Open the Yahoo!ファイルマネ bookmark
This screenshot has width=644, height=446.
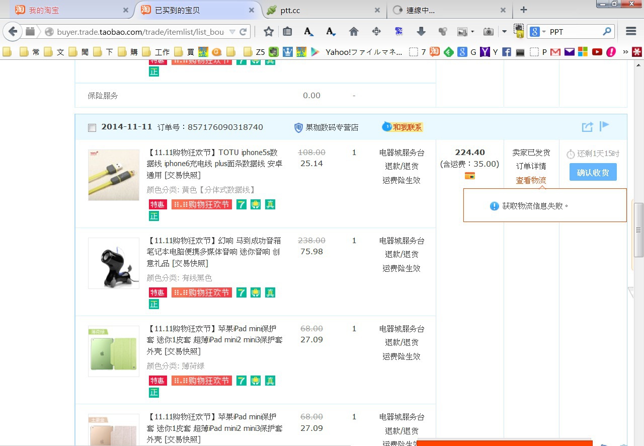(364, 52)
